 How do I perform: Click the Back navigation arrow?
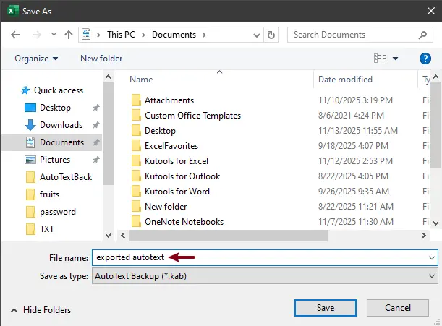[16, 35]
